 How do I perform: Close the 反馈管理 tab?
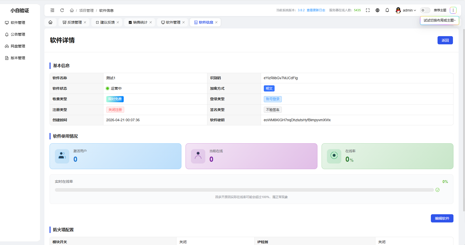click(x=85, y=22)
